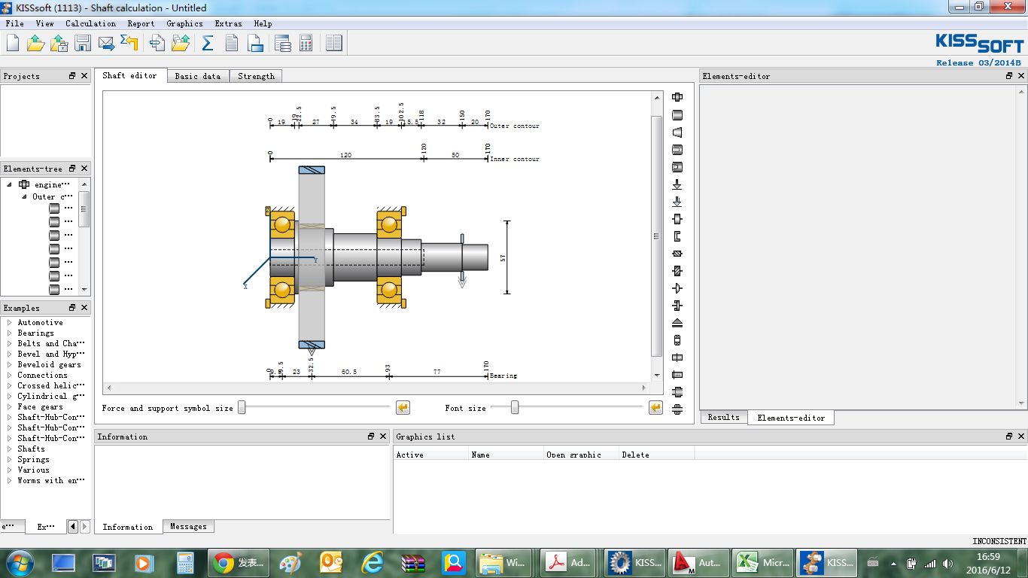This screenshot has height=578, width=1028.
Task: Click the Font size slider handle
Action: [515, 408]
